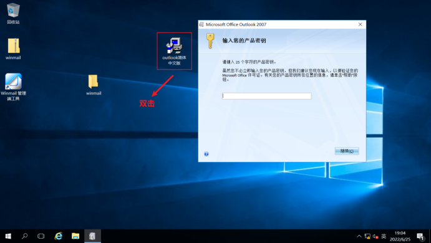Click the product key input field
The image size is (431, 243).
[x=266, y=96]
